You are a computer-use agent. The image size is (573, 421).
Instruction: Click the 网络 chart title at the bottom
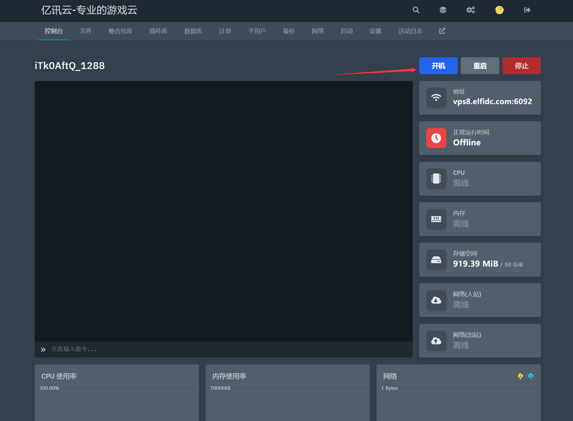(x=390, y=376)
